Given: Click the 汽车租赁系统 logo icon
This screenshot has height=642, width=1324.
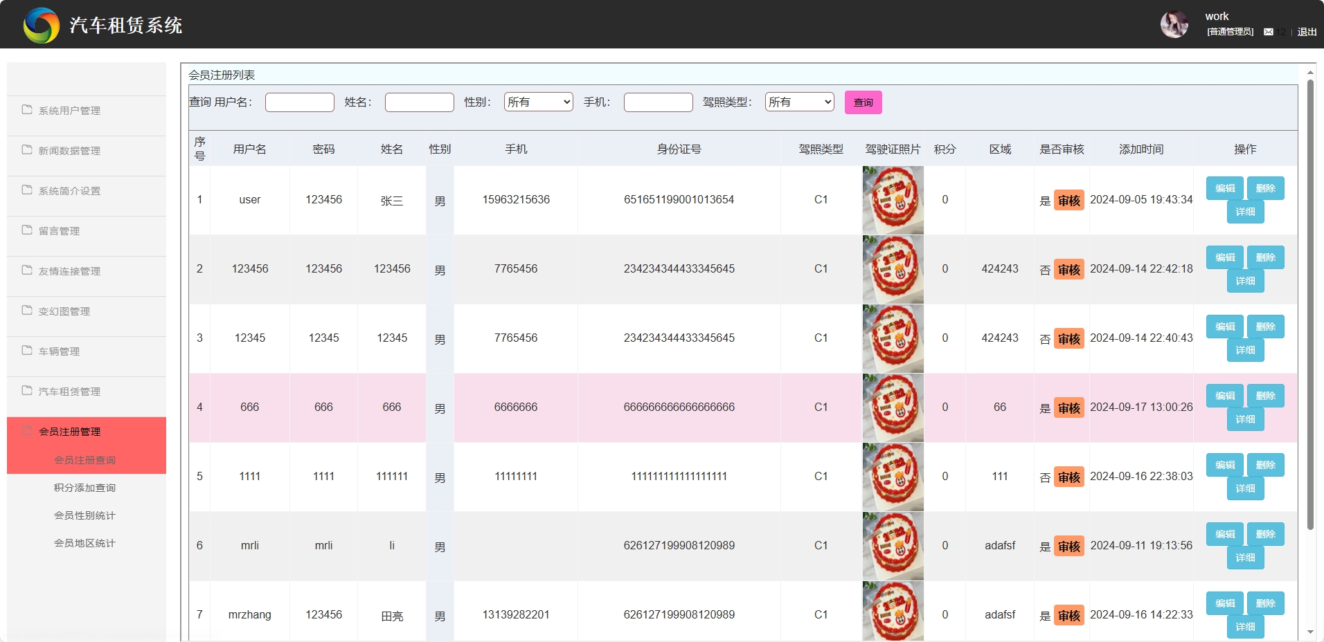Looking at the screenshot, I should 40,24.
